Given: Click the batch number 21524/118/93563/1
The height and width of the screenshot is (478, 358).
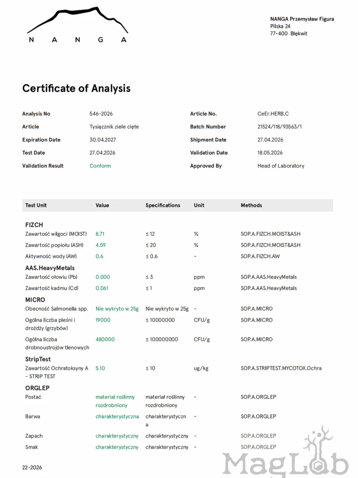Looking at the screenshot, I should (279, 127).
